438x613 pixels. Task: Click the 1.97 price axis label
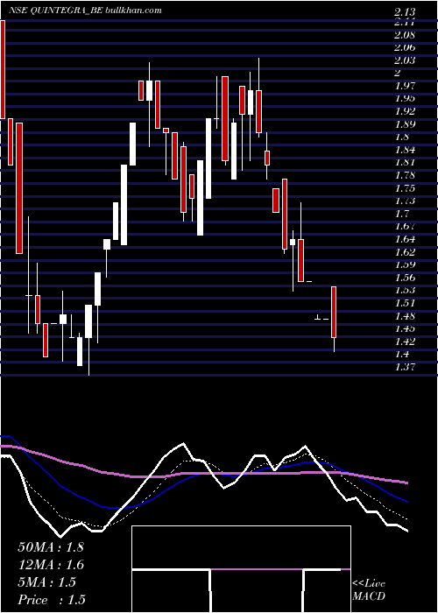405,86
